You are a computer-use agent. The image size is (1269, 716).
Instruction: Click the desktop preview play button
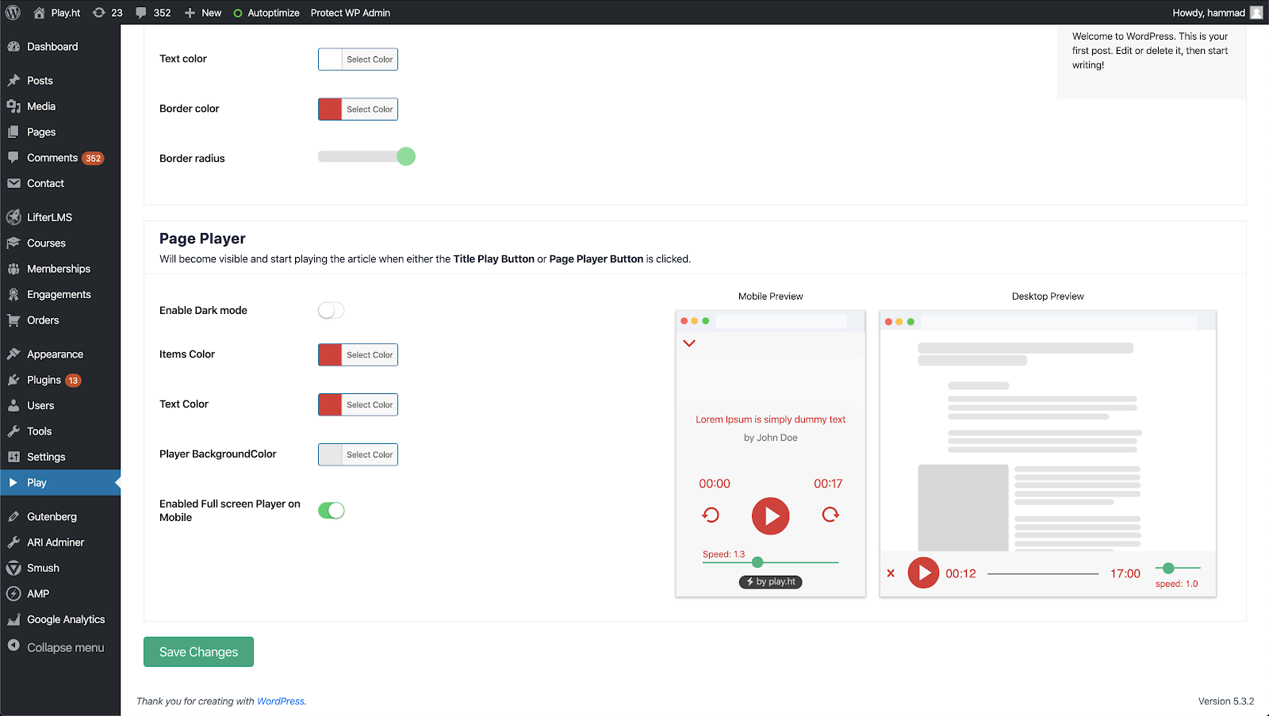[x=923, y=572]
